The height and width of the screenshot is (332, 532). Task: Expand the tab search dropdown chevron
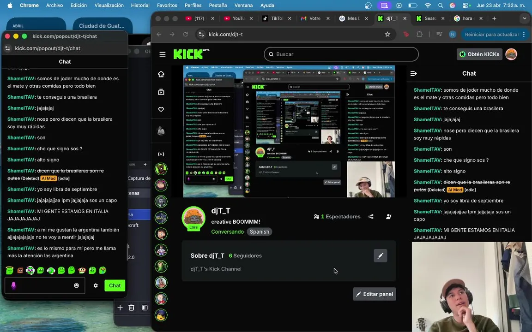coord(525,18)
